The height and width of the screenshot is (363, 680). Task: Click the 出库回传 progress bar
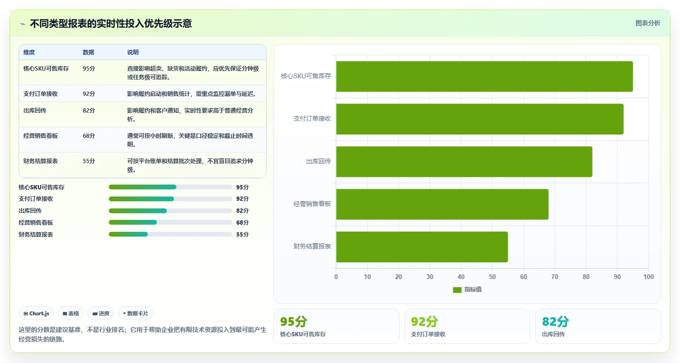coord(170,211)
